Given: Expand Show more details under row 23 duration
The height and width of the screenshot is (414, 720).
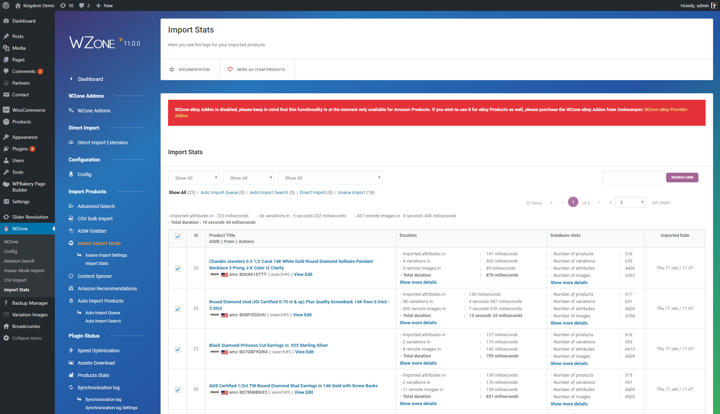Looking at the screenshot, I should pyautogui.click(x=418, y=282).
